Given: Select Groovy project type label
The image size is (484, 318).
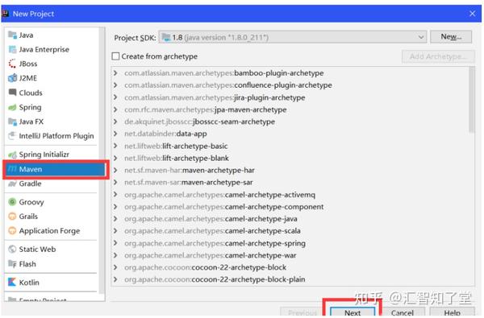Looking at the screenshot, I should coord(31,202).
